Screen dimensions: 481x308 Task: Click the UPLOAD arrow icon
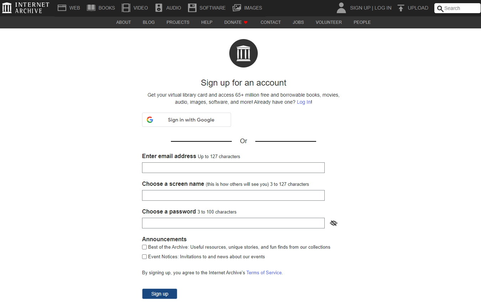point(401,7)
